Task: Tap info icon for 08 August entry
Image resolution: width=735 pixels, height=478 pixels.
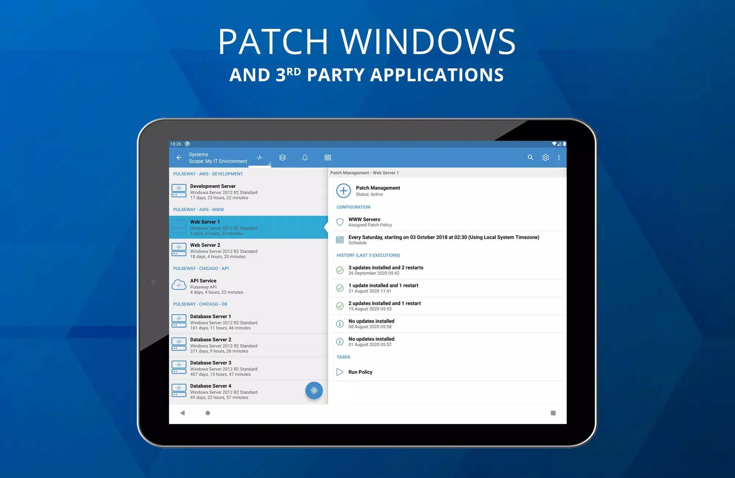Action: 340,324
